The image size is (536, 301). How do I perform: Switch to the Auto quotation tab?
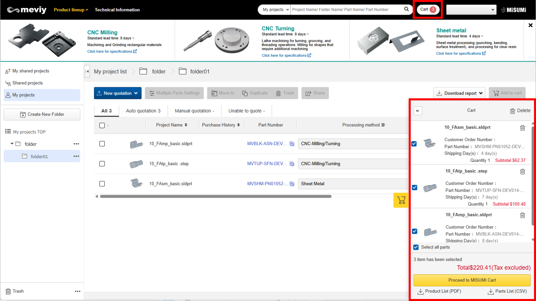(143, 111)
